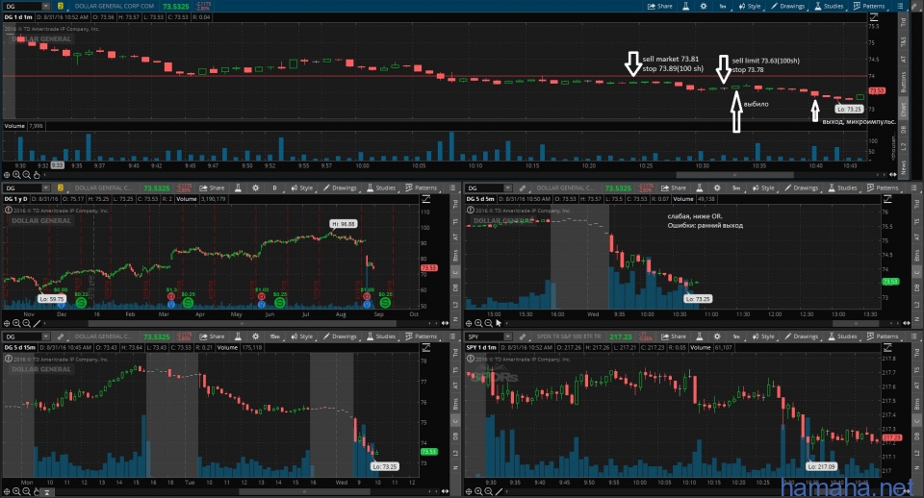The width and height of the screenshot is (924, 498).
Task: Click the chain link icon in the DG 5m chart header
Action: click(522, 187)
